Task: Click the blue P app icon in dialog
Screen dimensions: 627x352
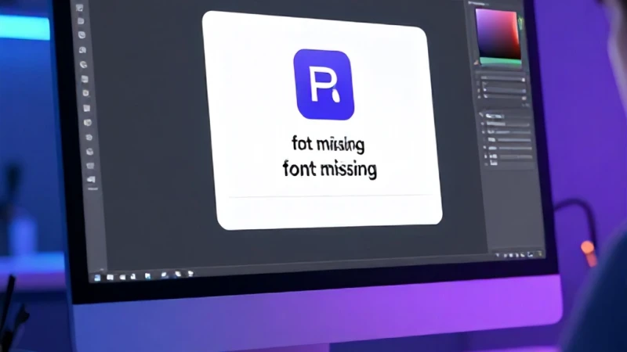Action: 324,84
